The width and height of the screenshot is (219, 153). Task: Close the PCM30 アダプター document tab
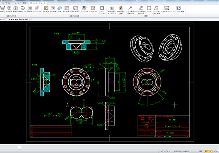click(x=30, y=20)
